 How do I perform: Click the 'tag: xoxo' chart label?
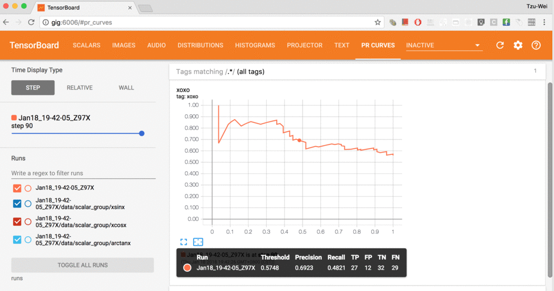coord(187,96)
